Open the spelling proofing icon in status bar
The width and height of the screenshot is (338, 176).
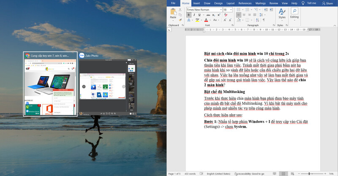pyautogui.click(x=202, y=173)
